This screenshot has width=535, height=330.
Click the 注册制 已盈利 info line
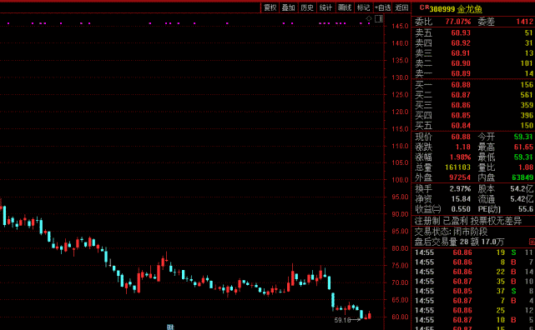467,221
